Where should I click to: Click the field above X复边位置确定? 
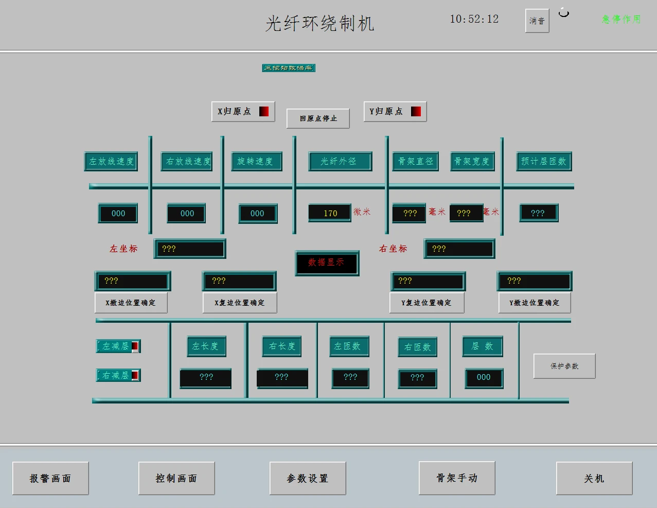[x=239, y=282]
